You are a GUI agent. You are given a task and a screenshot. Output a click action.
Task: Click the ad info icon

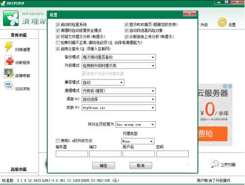[x=225, y=86]
